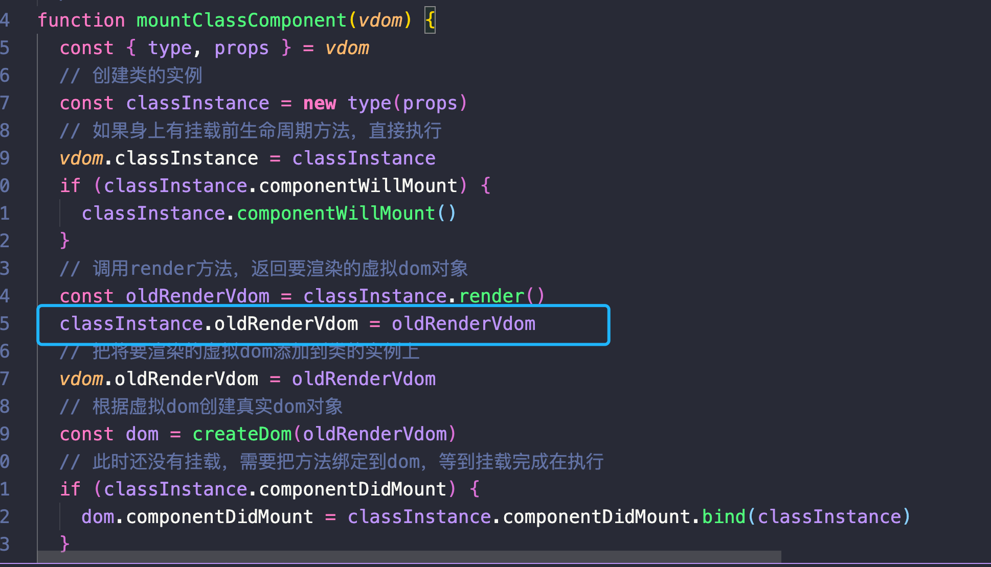Click the 'vdom.classInstance = classInstance' line
The image size is (991, 567).
click(x=247, y=158)
